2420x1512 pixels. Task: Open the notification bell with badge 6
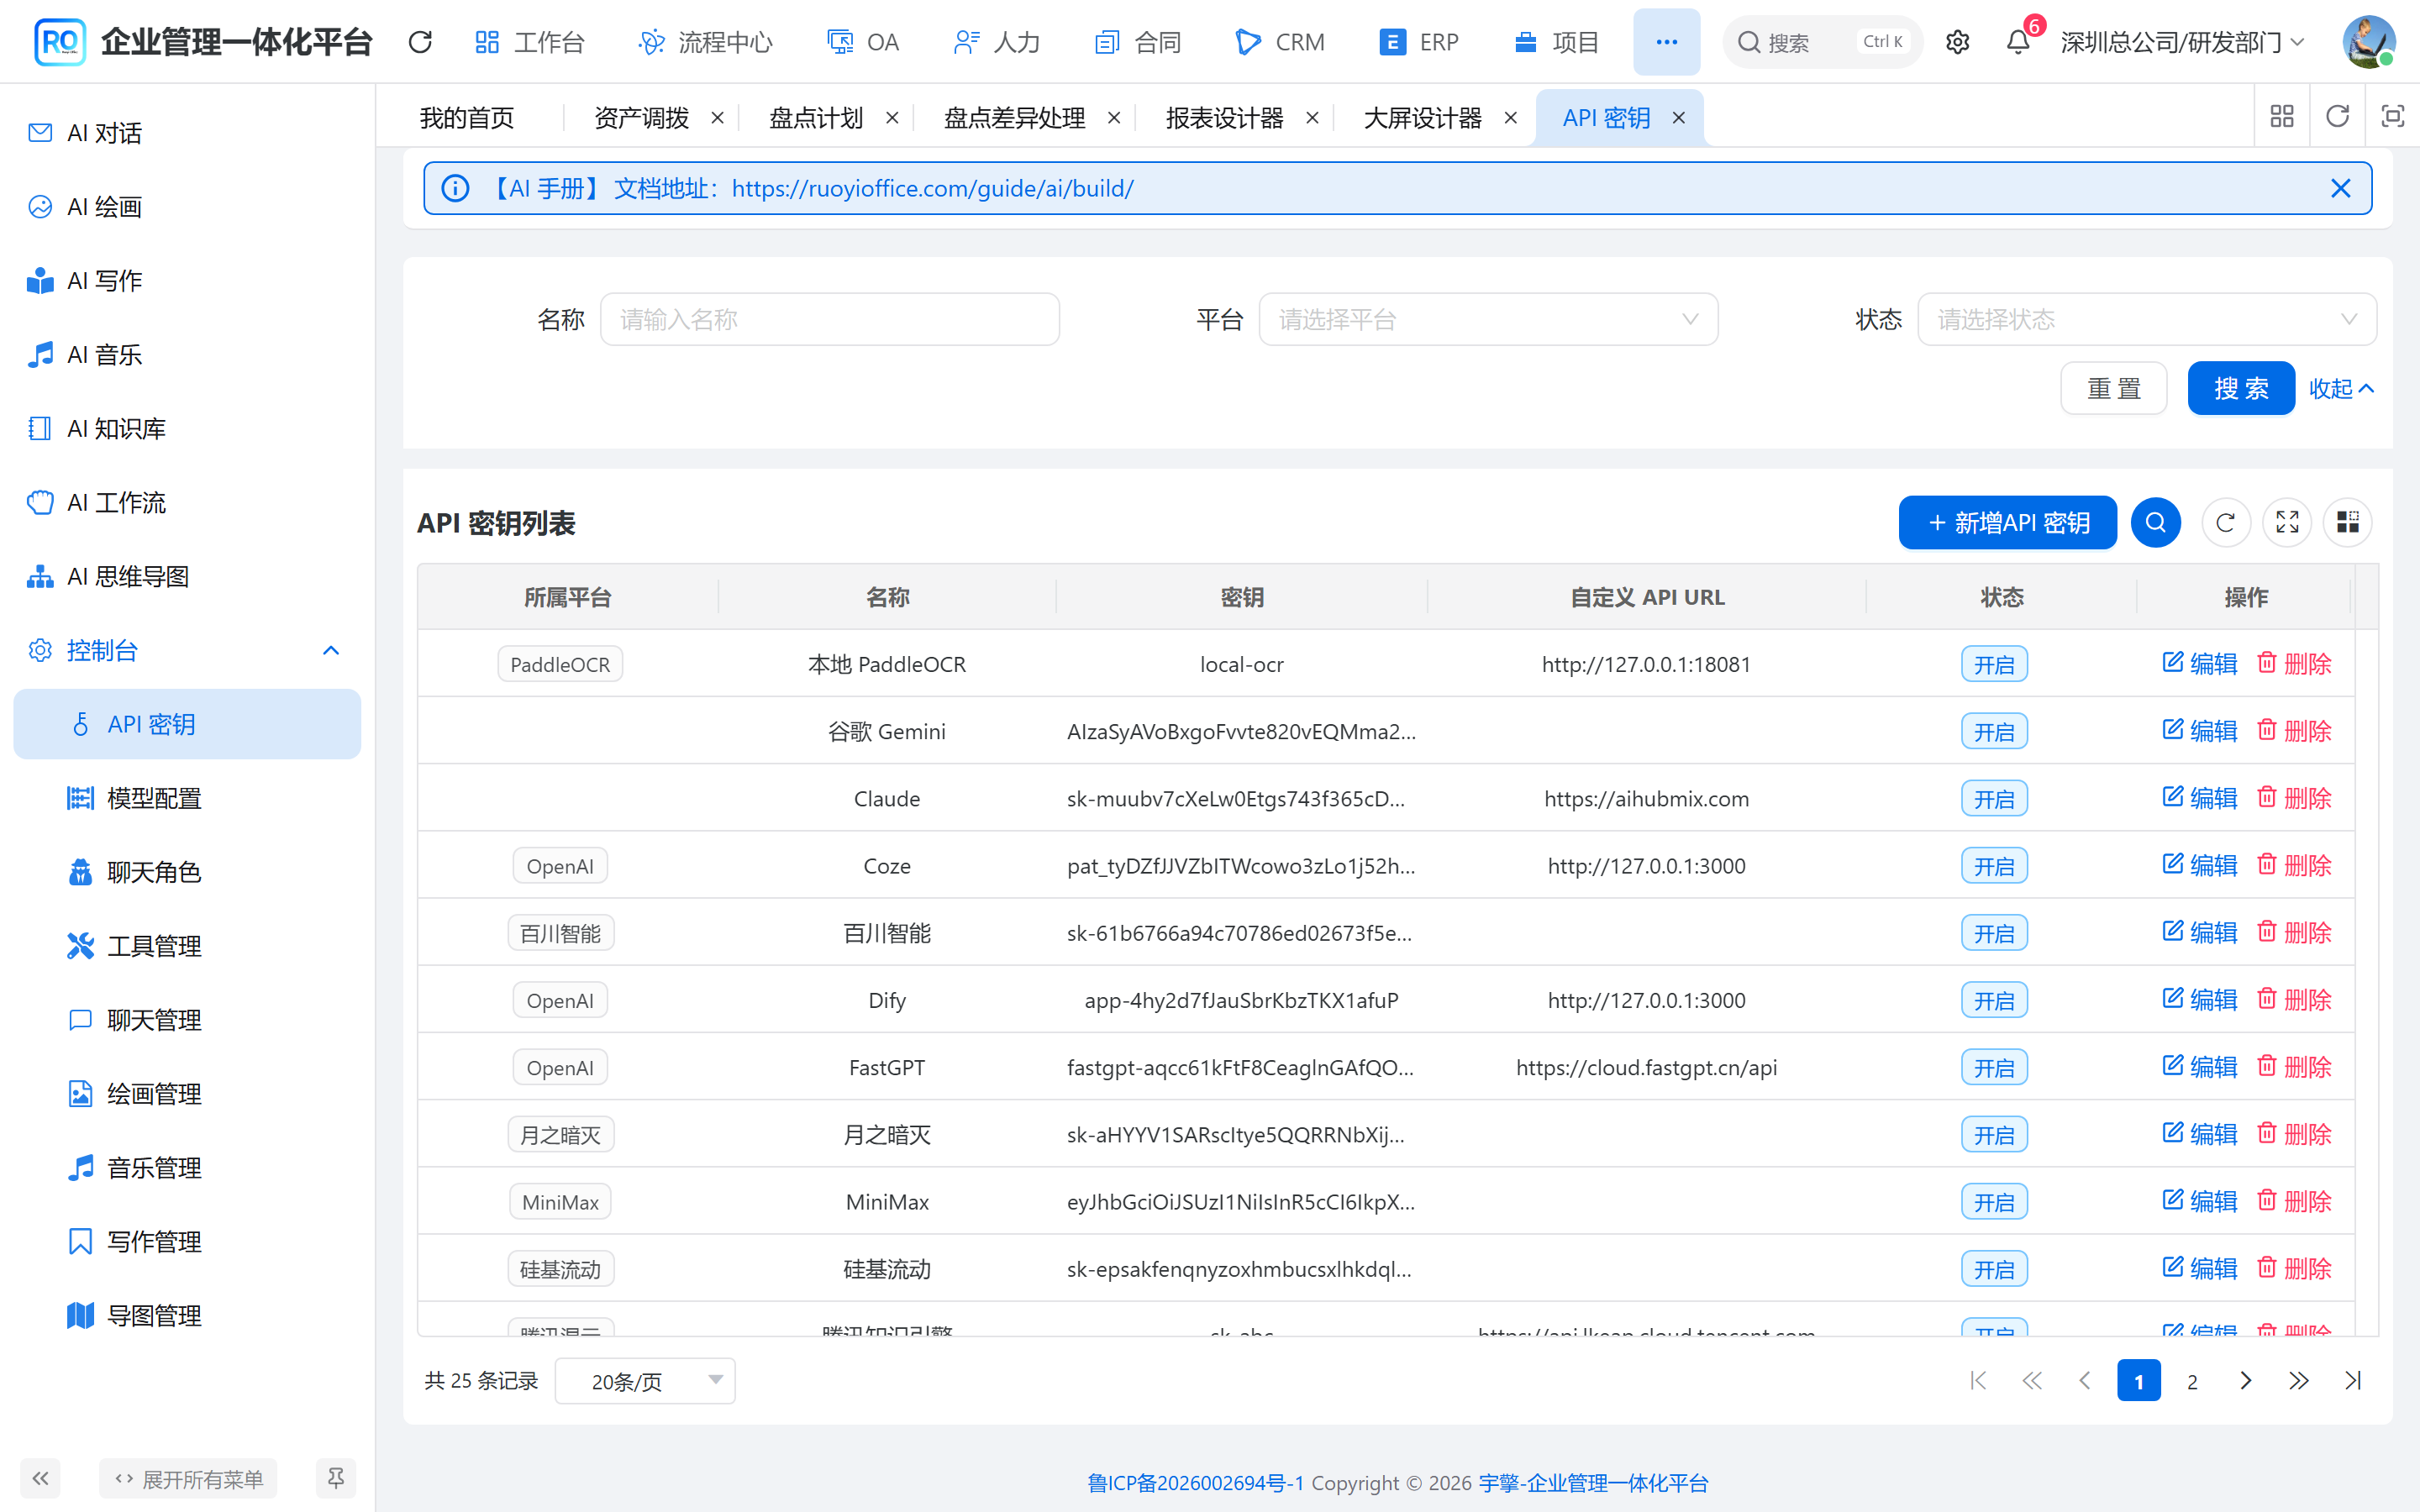[2018, 42]
